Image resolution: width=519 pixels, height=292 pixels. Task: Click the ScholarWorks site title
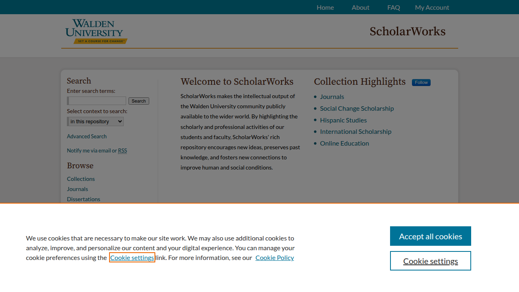click(407, 32)
